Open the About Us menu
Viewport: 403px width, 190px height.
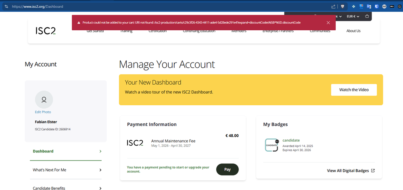tap(353, 31)
